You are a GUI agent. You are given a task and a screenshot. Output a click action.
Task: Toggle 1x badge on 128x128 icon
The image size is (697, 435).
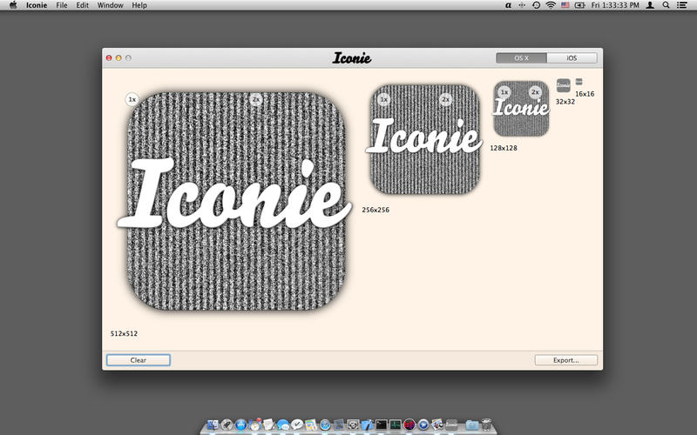504,92
